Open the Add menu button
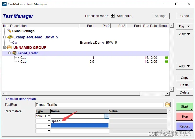Viewport: 195px width, 139px height. pyautogui.click(x=185, y=66)
